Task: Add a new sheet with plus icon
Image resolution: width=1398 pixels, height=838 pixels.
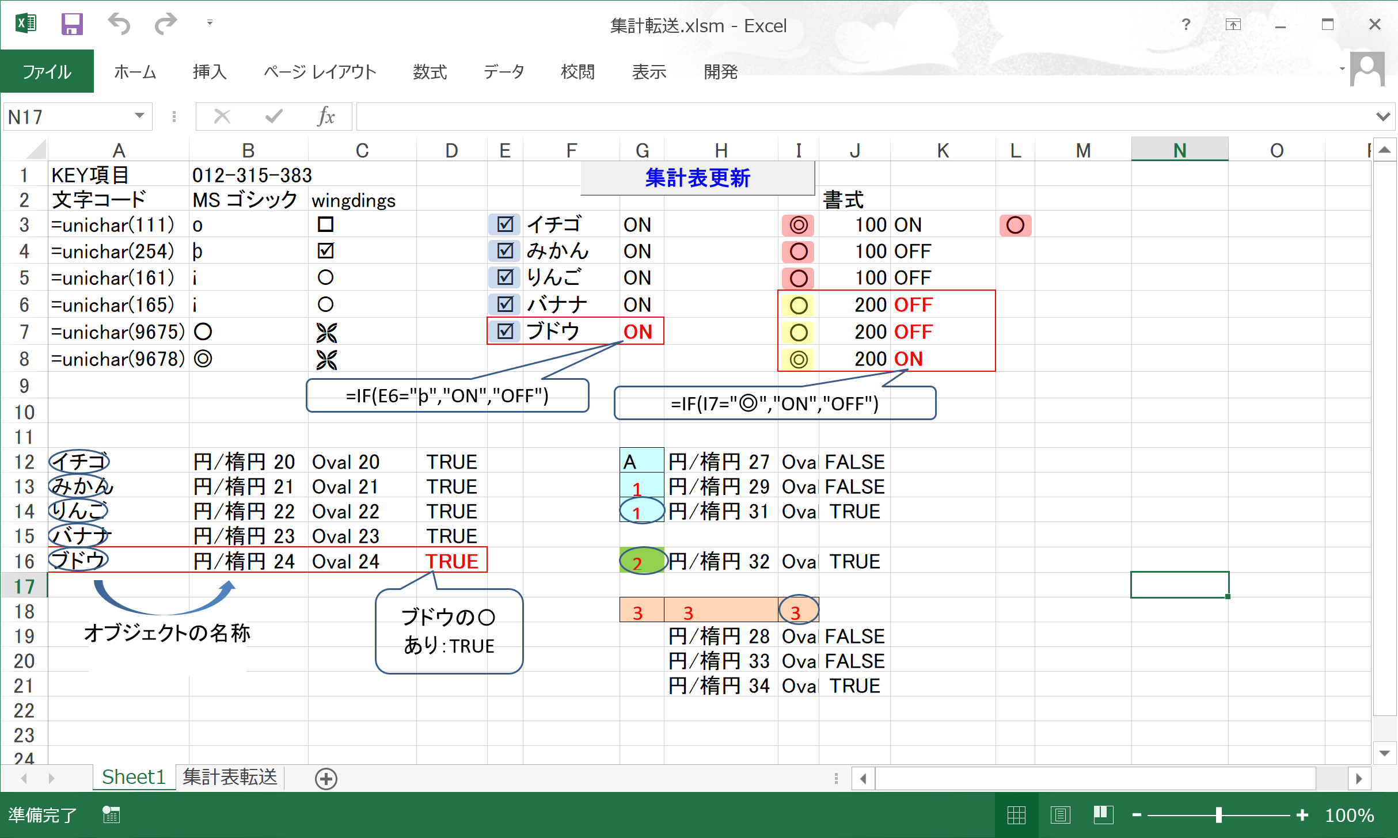Action: click(326, 779)
